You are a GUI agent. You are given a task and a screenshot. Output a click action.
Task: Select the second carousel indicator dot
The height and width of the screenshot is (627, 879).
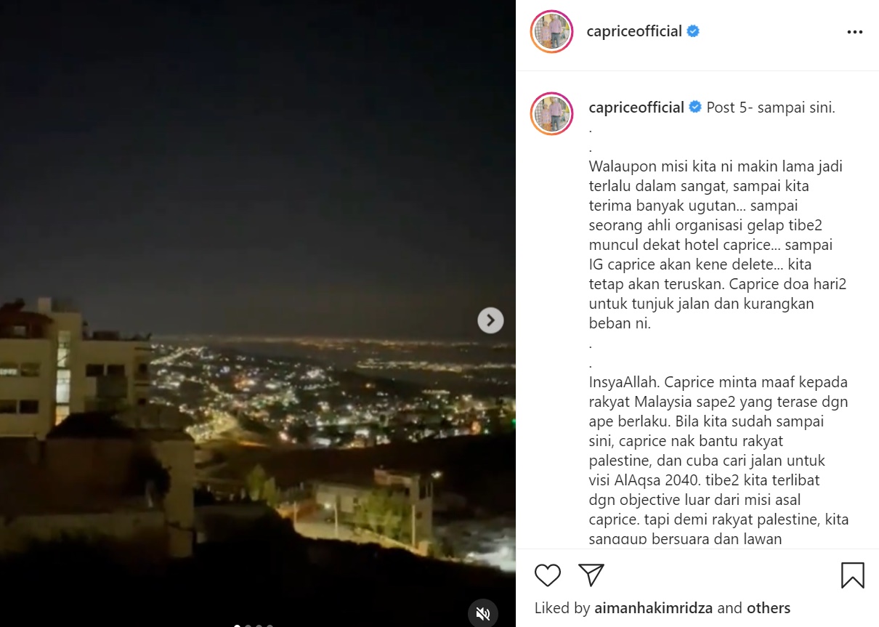pyautogui.click(x=248, y=625)
